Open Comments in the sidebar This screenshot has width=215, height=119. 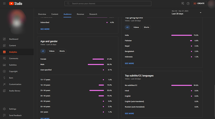click(14, 58)
